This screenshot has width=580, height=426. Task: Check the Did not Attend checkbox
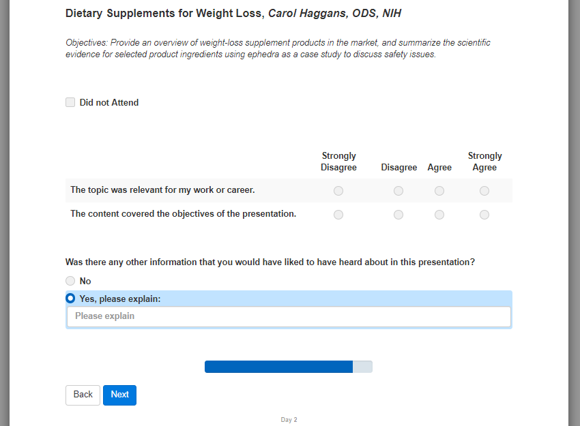point(70,103)
